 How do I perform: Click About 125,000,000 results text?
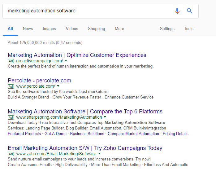tap(45, 43)
